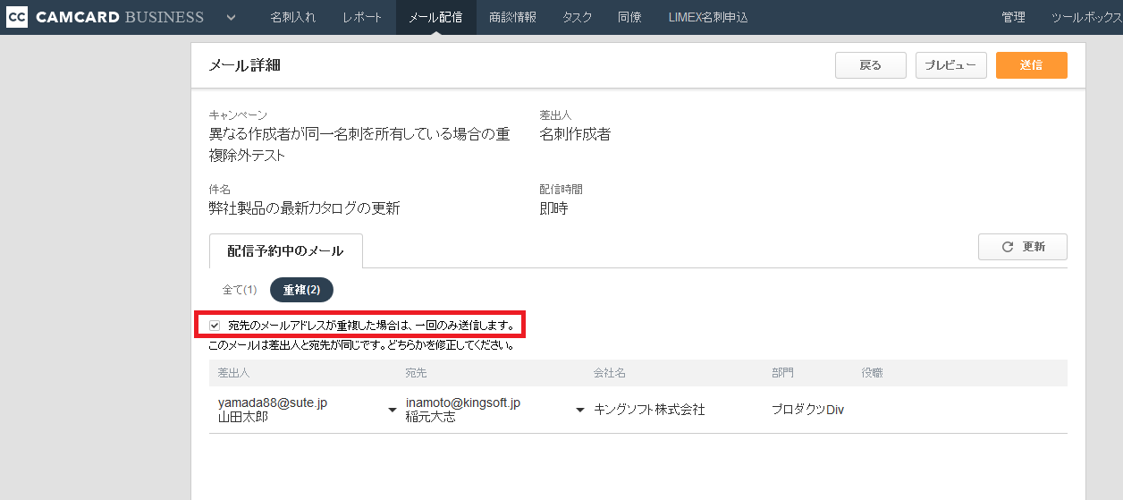The width and height of the screenshot is (1123, 500).
Task: Open the ツールボックス menu
Action: (x=1086, y=17)
